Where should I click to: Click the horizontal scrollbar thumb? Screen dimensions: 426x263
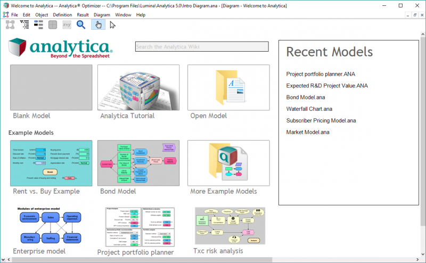[x=142, y=259]
